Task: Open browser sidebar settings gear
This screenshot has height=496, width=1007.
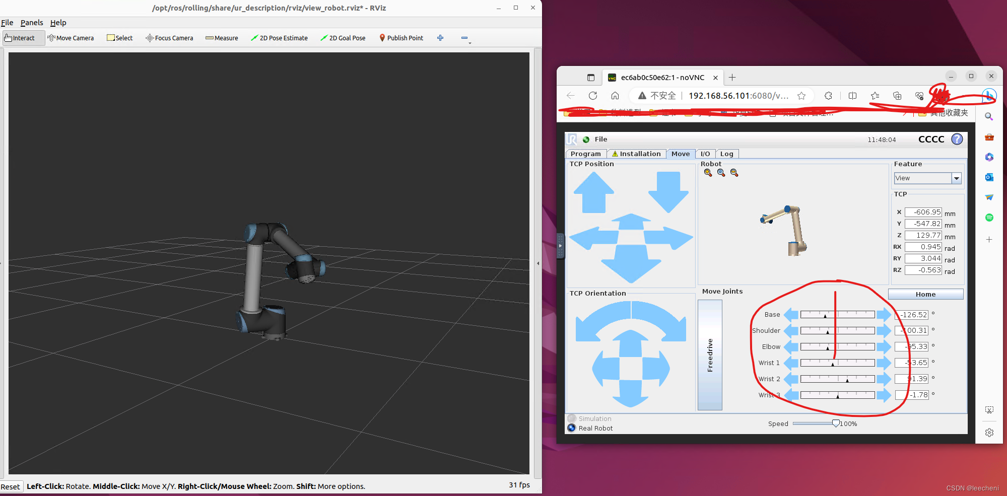Action: tap(989, 433)
